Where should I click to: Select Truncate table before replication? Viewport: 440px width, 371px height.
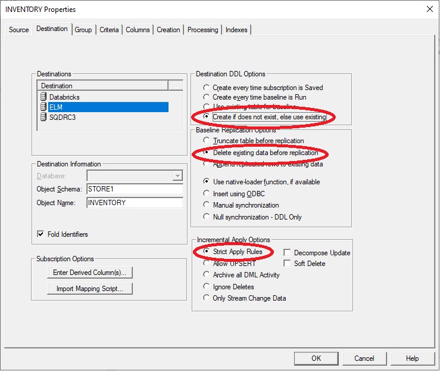coord(207,141)
